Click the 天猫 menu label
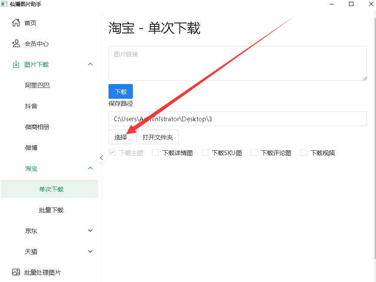Viewport: 376px width, 282px height. coord(31,252)
